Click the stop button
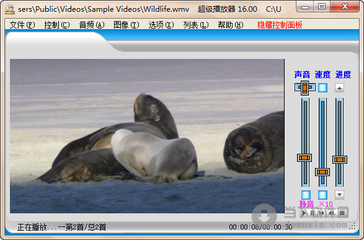This screenshot has width=364, height=240. click(x=342, y=213)
